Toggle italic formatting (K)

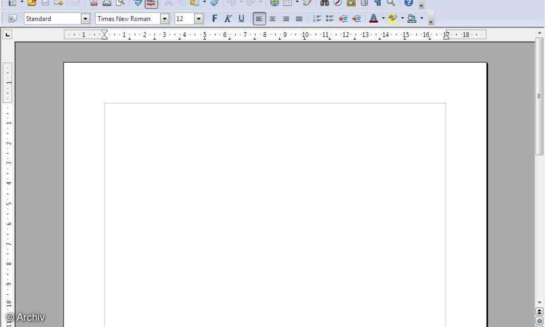pos(228,19)
